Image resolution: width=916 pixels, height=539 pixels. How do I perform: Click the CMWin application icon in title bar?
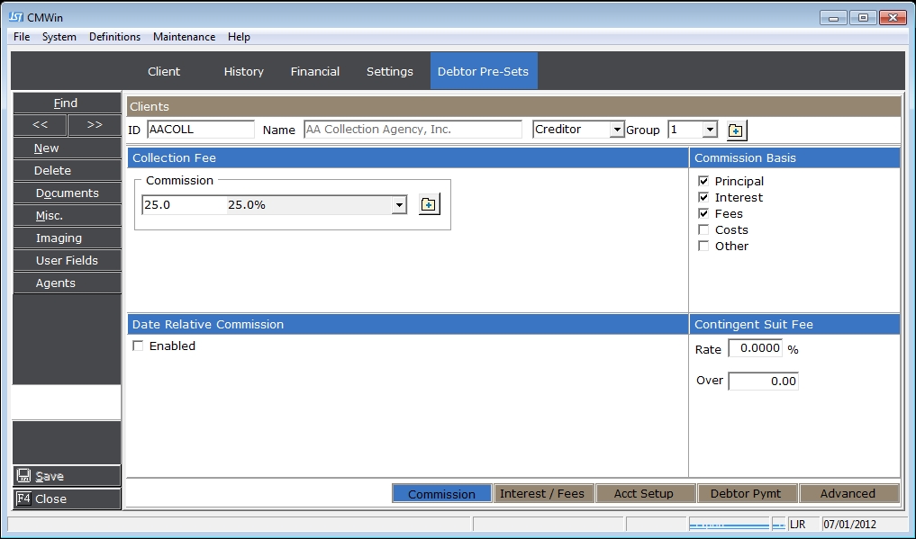(15, 17)
